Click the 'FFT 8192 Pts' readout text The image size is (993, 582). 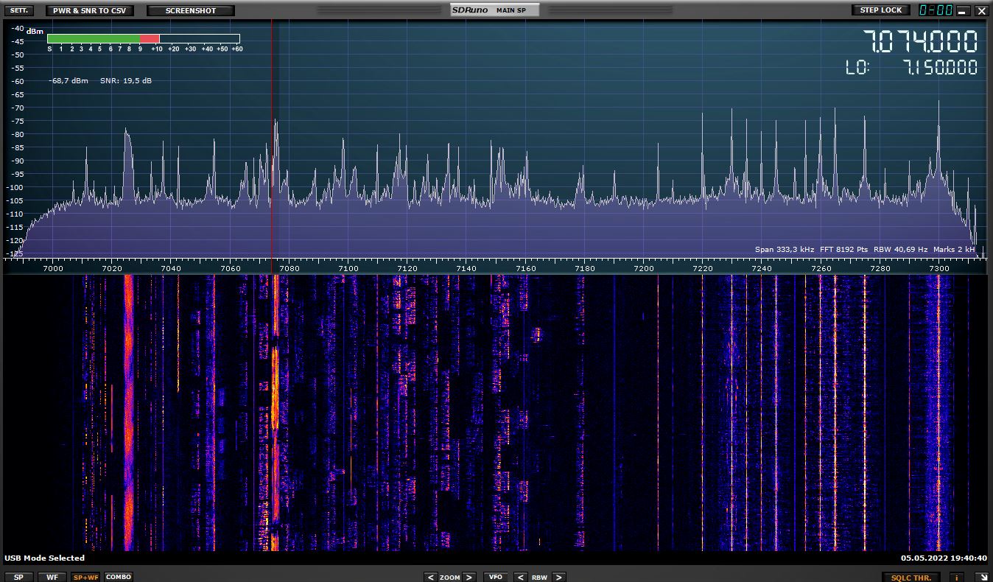tap(843, 250)
